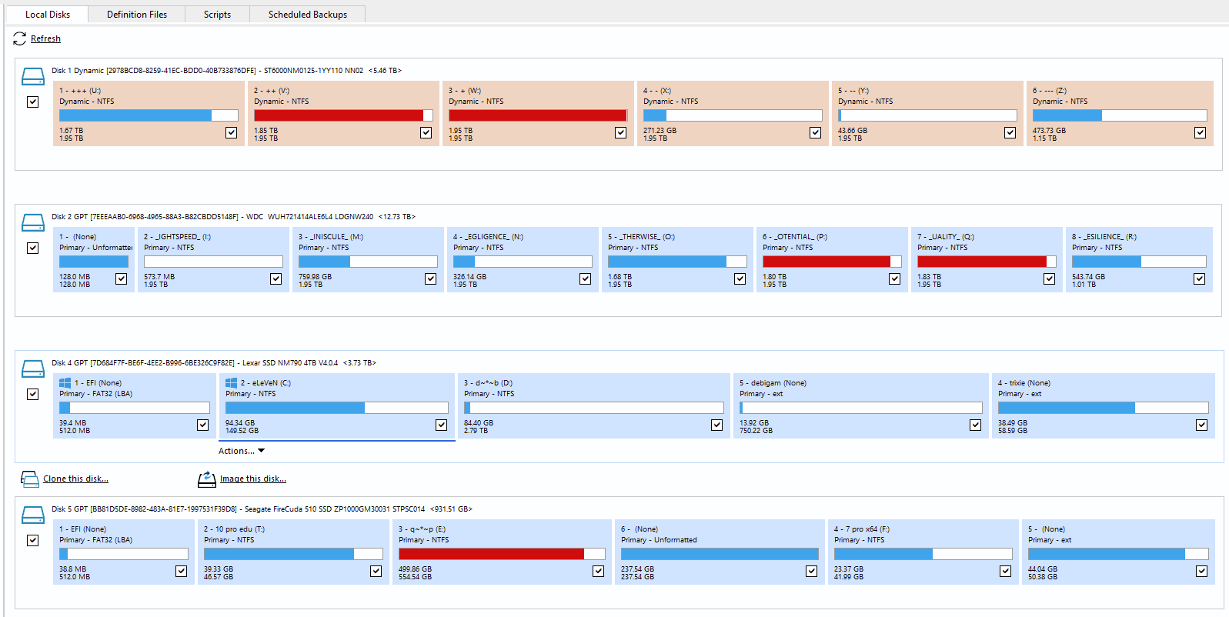Click the '3 - d~*~b (D:)' partition label
Image resolution: width=1229 pixels, height=617 pixels.
[488, 383]
